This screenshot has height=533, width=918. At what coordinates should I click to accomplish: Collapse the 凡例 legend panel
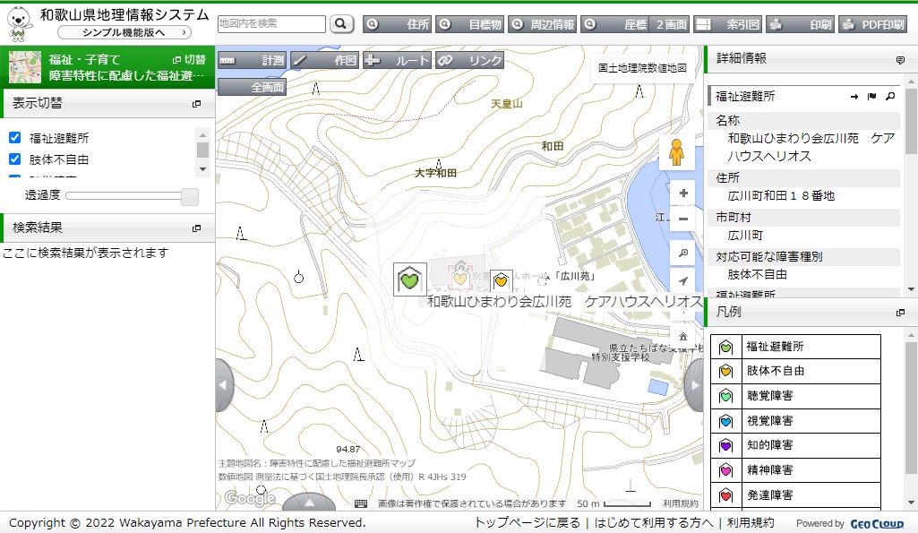[x=900, y=313]
